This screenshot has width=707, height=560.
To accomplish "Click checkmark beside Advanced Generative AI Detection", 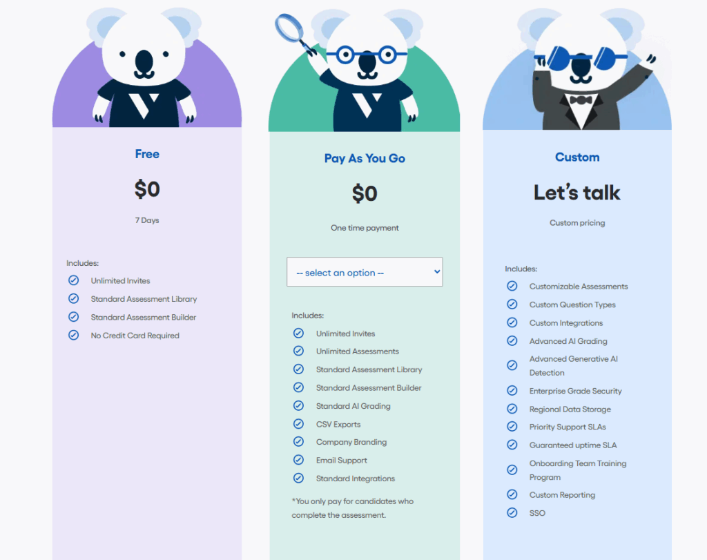I will [512, 365].
